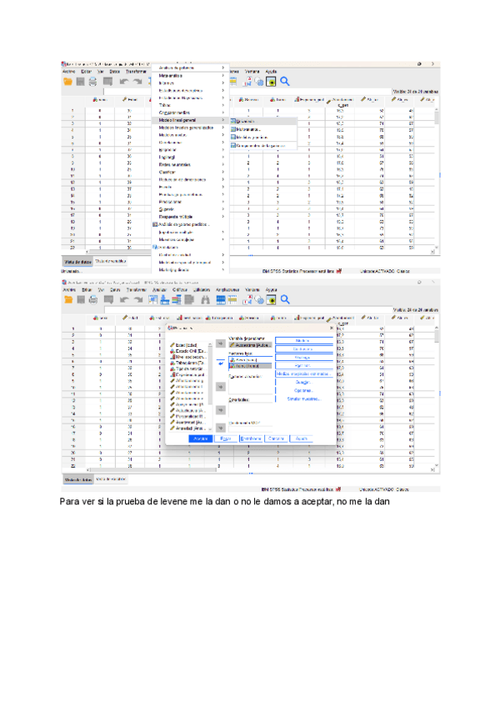The width and height of the screenshot is (500, 707).
Task: Click Redo arrow in SPSS window with open menu
Action: [137, 82]
